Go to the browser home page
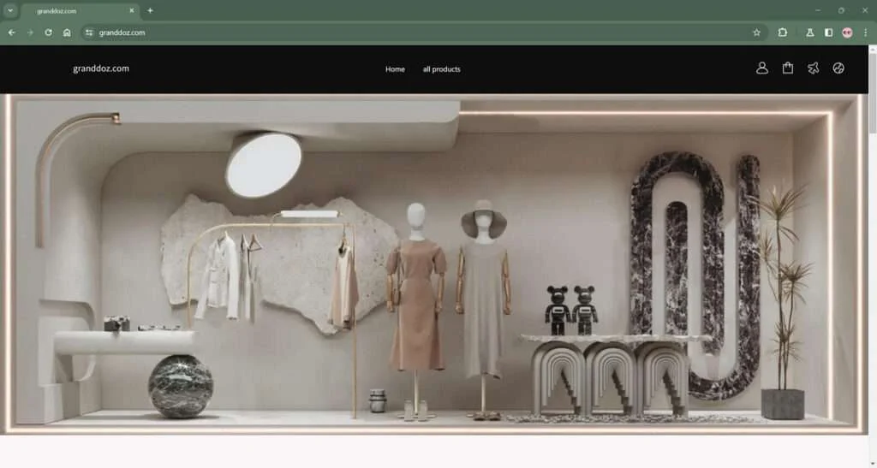877x468 pixels. coord(67,33)
